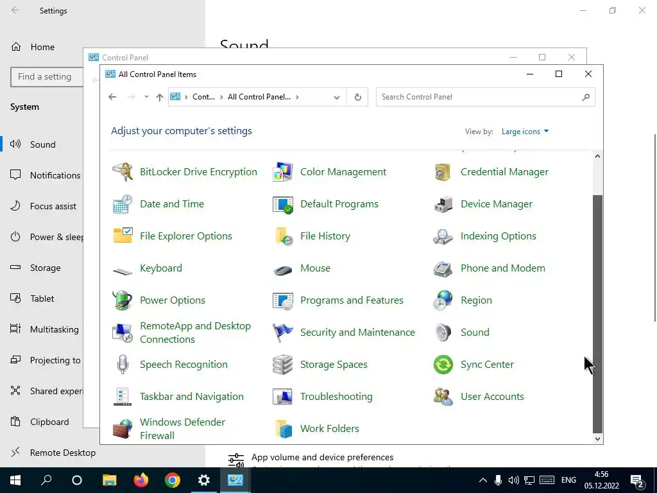Go back using Settings back arrow
Image resolution: width=657 pixels, height=493 pixels.
click(15, 10)
